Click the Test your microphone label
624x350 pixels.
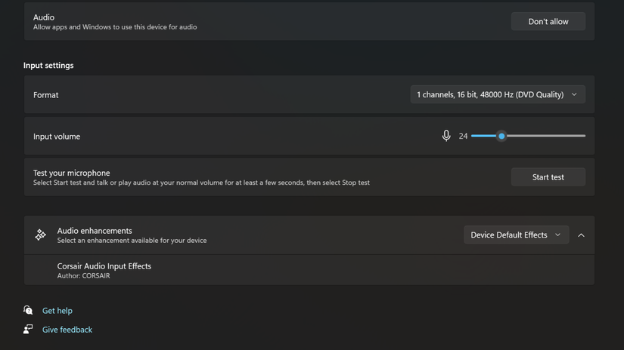[72, 173]
